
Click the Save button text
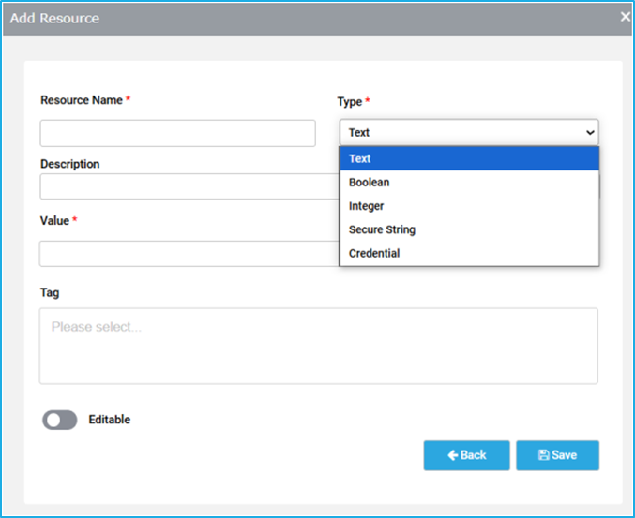click(564, 455)
